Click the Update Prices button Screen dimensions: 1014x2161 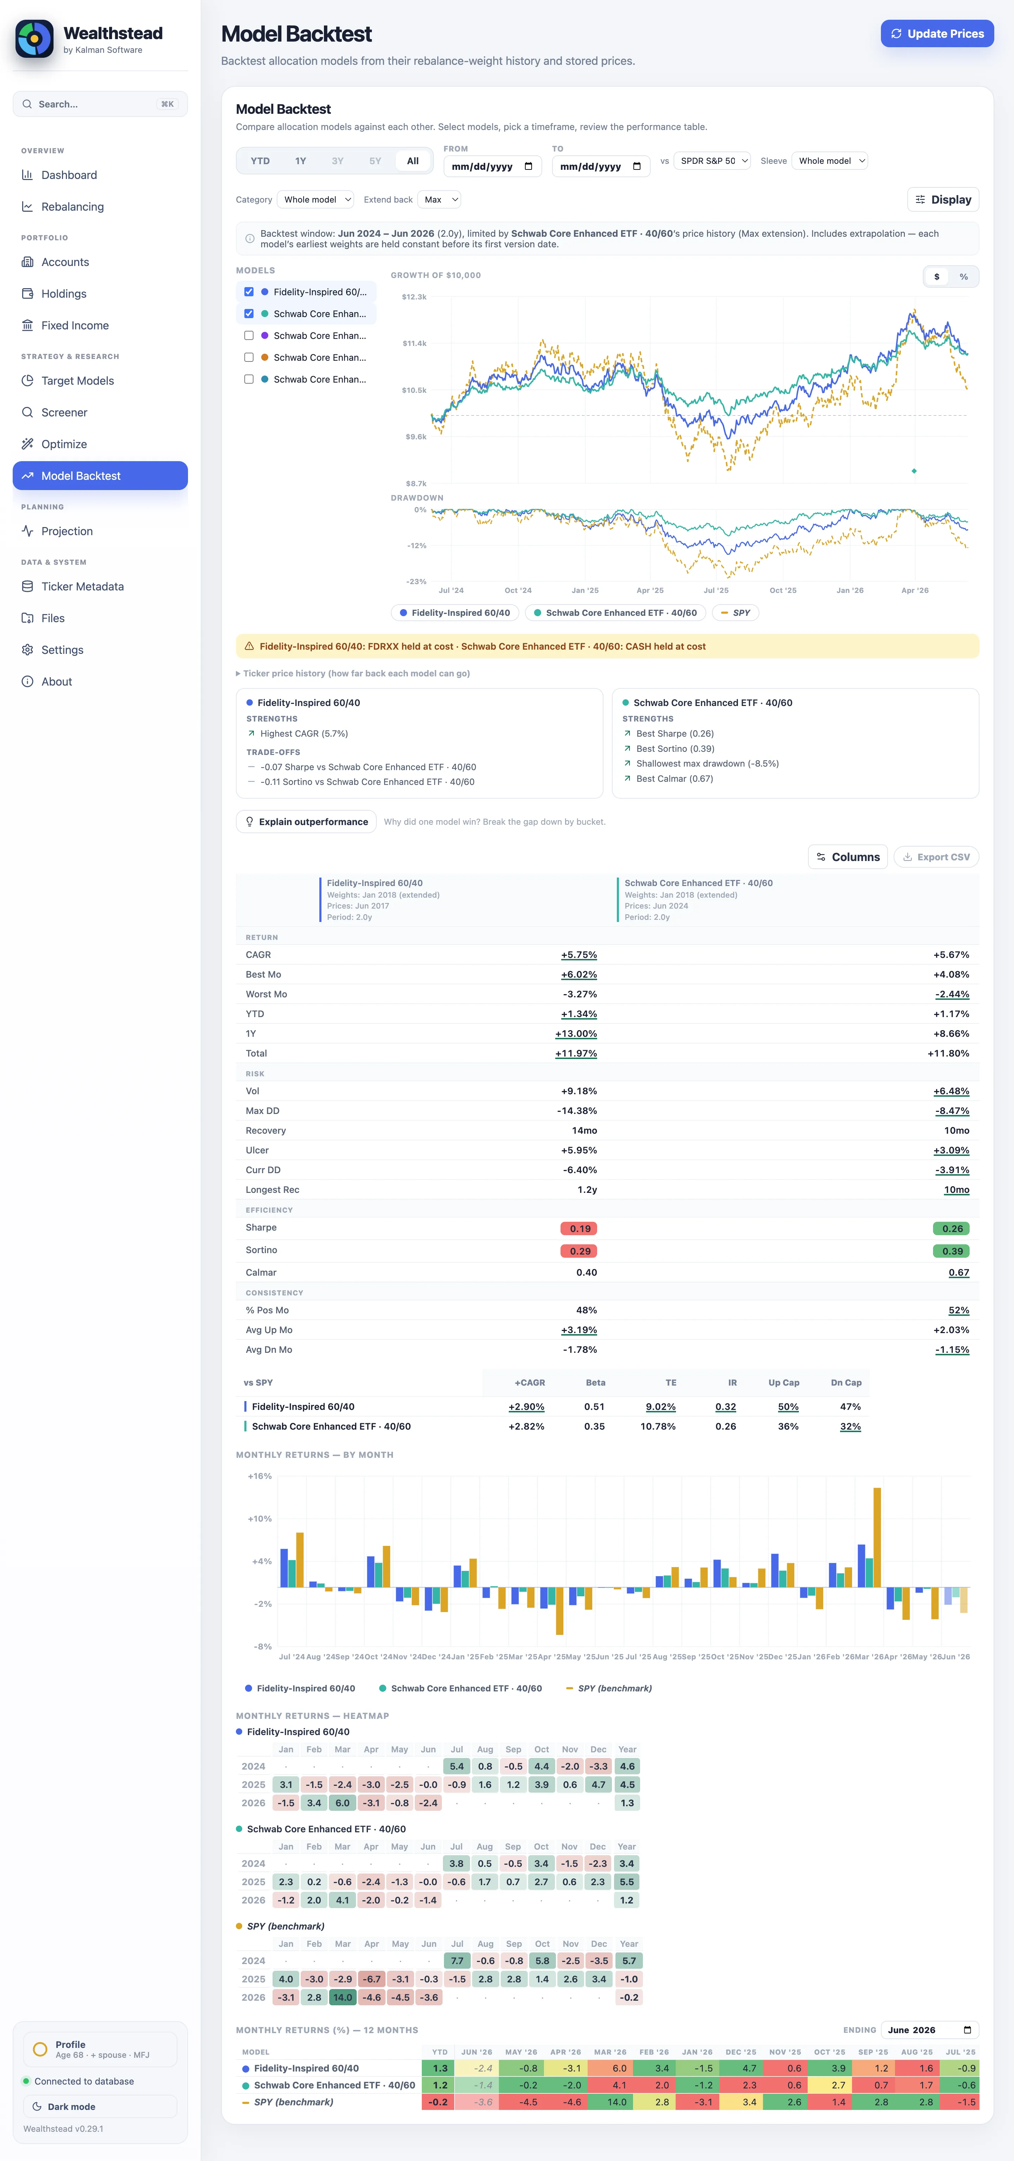tap(937, 33)
